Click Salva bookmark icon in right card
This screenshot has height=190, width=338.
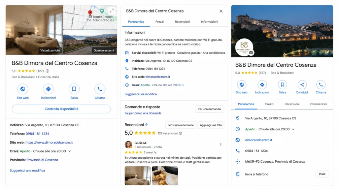[283, 85]
